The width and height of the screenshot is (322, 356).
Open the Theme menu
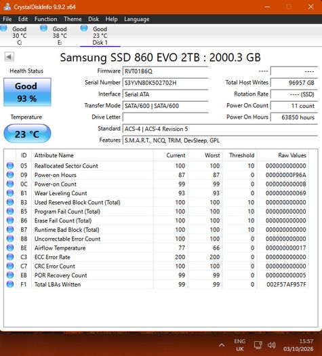click(73, 19)
